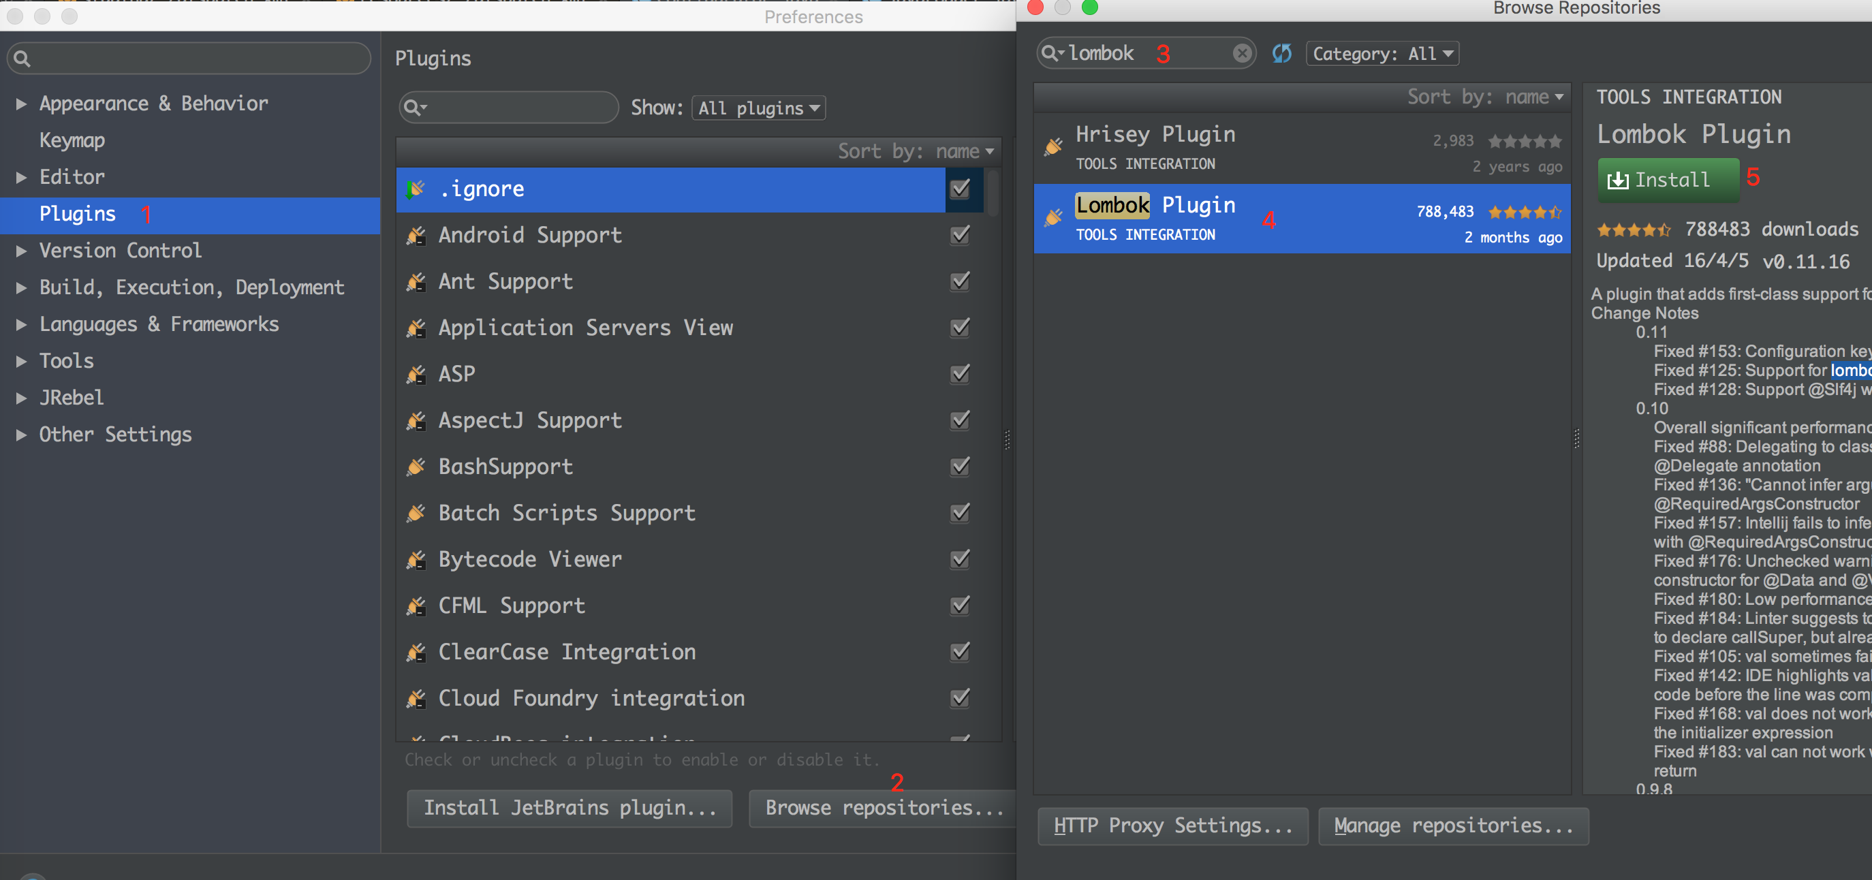Disable the Ant Support plugin checkbox

tap(960, 281)
